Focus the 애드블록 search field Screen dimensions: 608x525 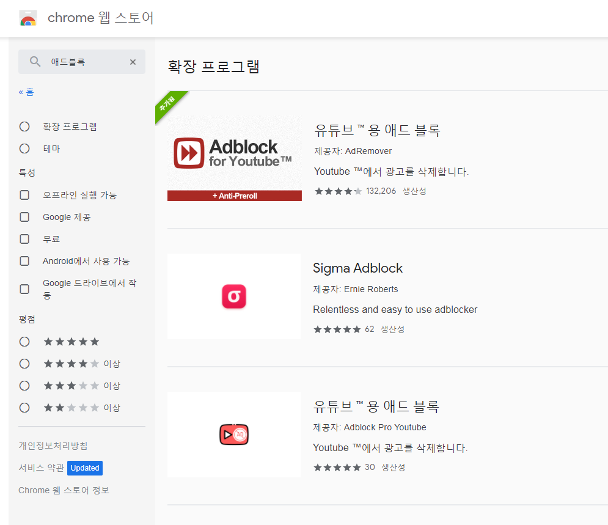coord(82,62)
